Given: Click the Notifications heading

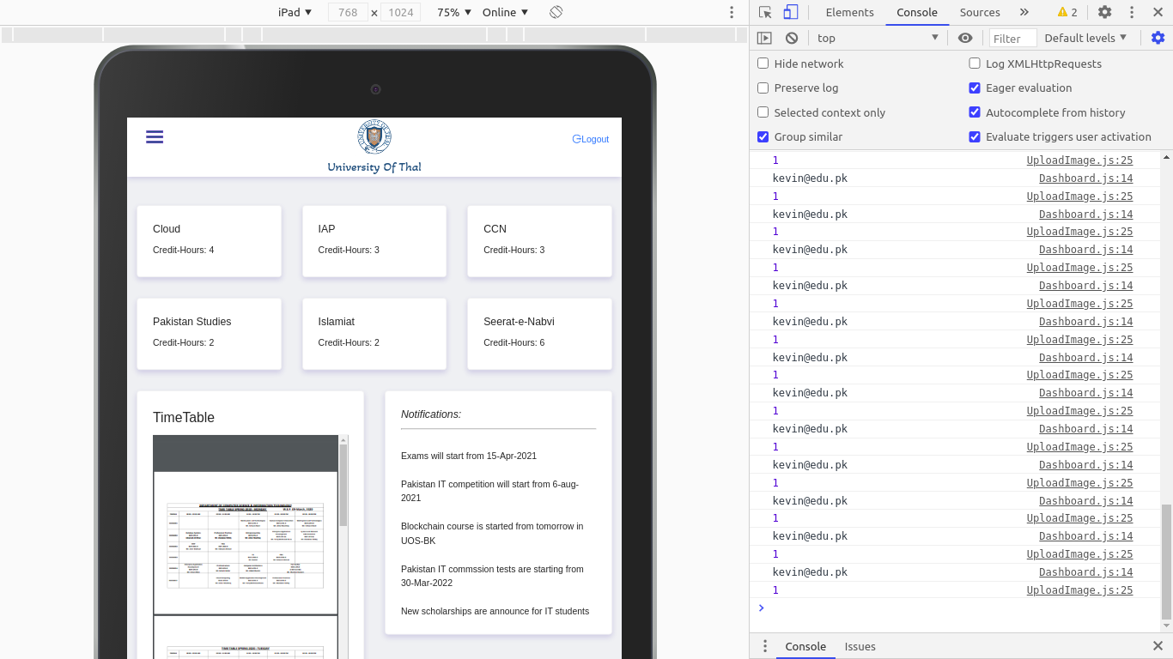Looking at the screenshot, I should point(431,414).
